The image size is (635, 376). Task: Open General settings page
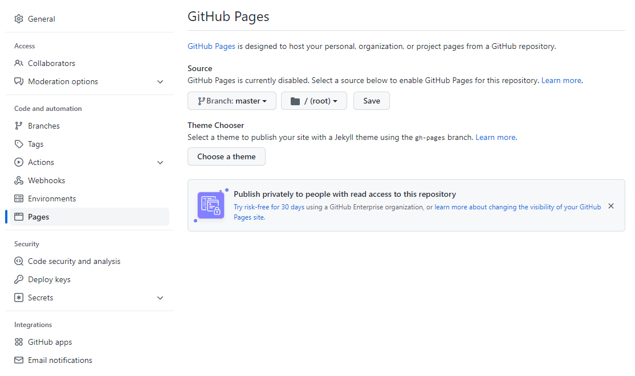[89, 19]
